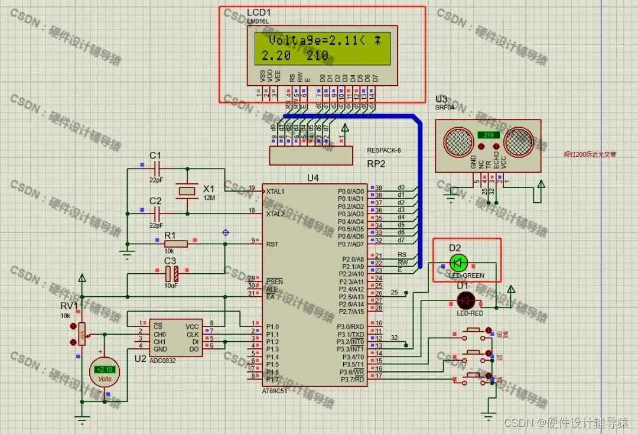Select capacitor C1 symbol

[x=158, y=168]
